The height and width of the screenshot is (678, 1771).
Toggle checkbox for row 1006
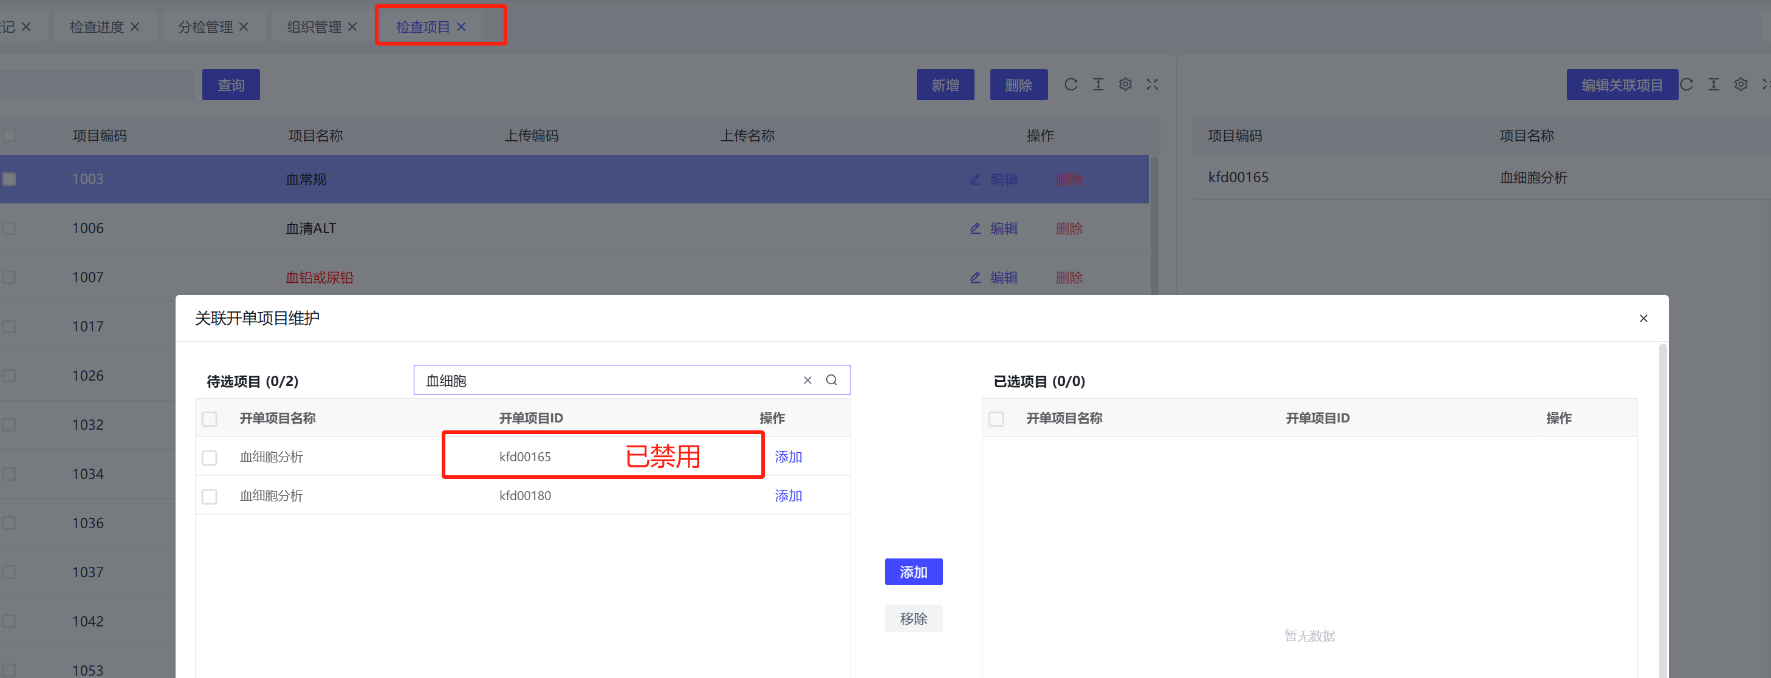pos(9,228)
